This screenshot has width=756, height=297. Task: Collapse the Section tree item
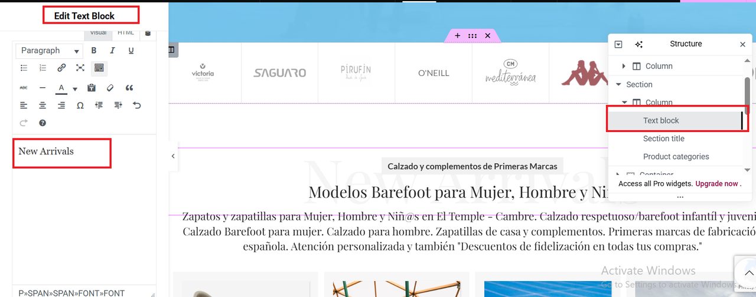click(x=618, y=85)
